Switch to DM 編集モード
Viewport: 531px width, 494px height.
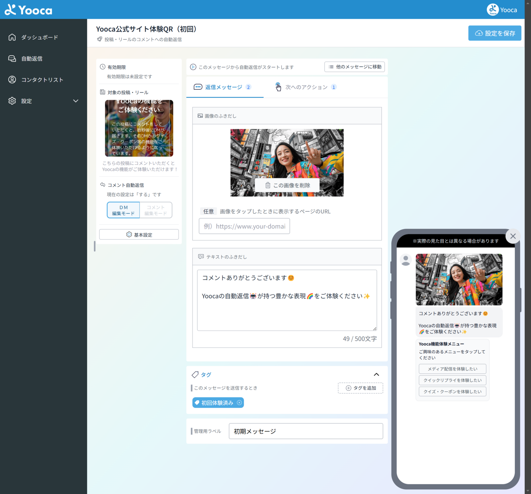pos(124,210)
